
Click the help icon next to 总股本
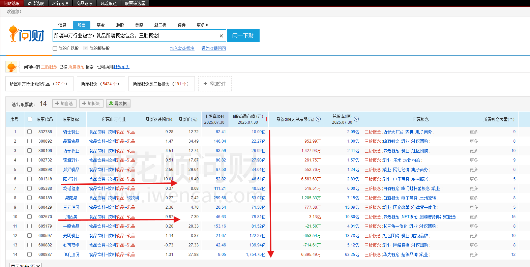[x=356, y=119]
